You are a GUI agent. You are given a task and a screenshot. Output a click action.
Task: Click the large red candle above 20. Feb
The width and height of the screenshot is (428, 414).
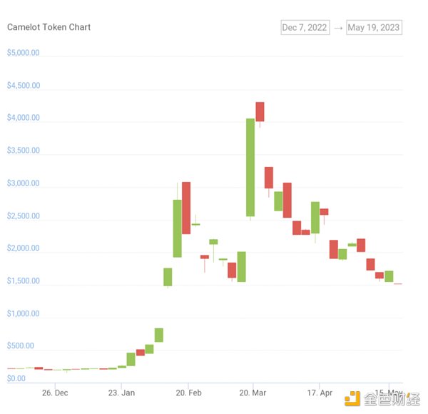tap(186, 208)
